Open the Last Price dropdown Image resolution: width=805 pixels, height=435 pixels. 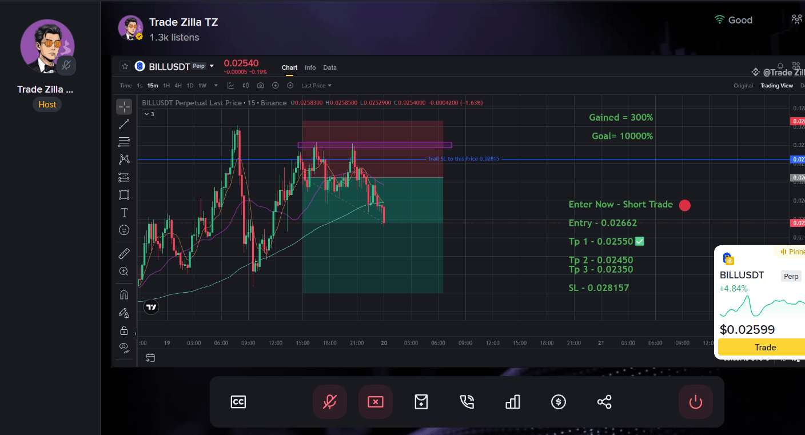[x=317, y=86]
